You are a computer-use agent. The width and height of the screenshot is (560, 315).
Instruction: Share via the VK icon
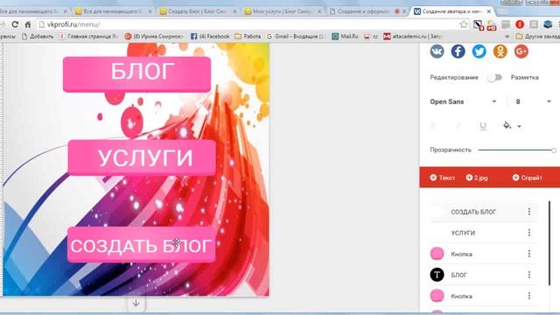tap(437, 52)
